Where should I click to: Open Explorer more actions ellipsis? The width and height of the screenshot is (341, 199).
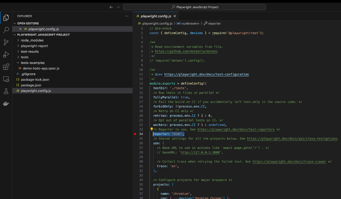127,16
